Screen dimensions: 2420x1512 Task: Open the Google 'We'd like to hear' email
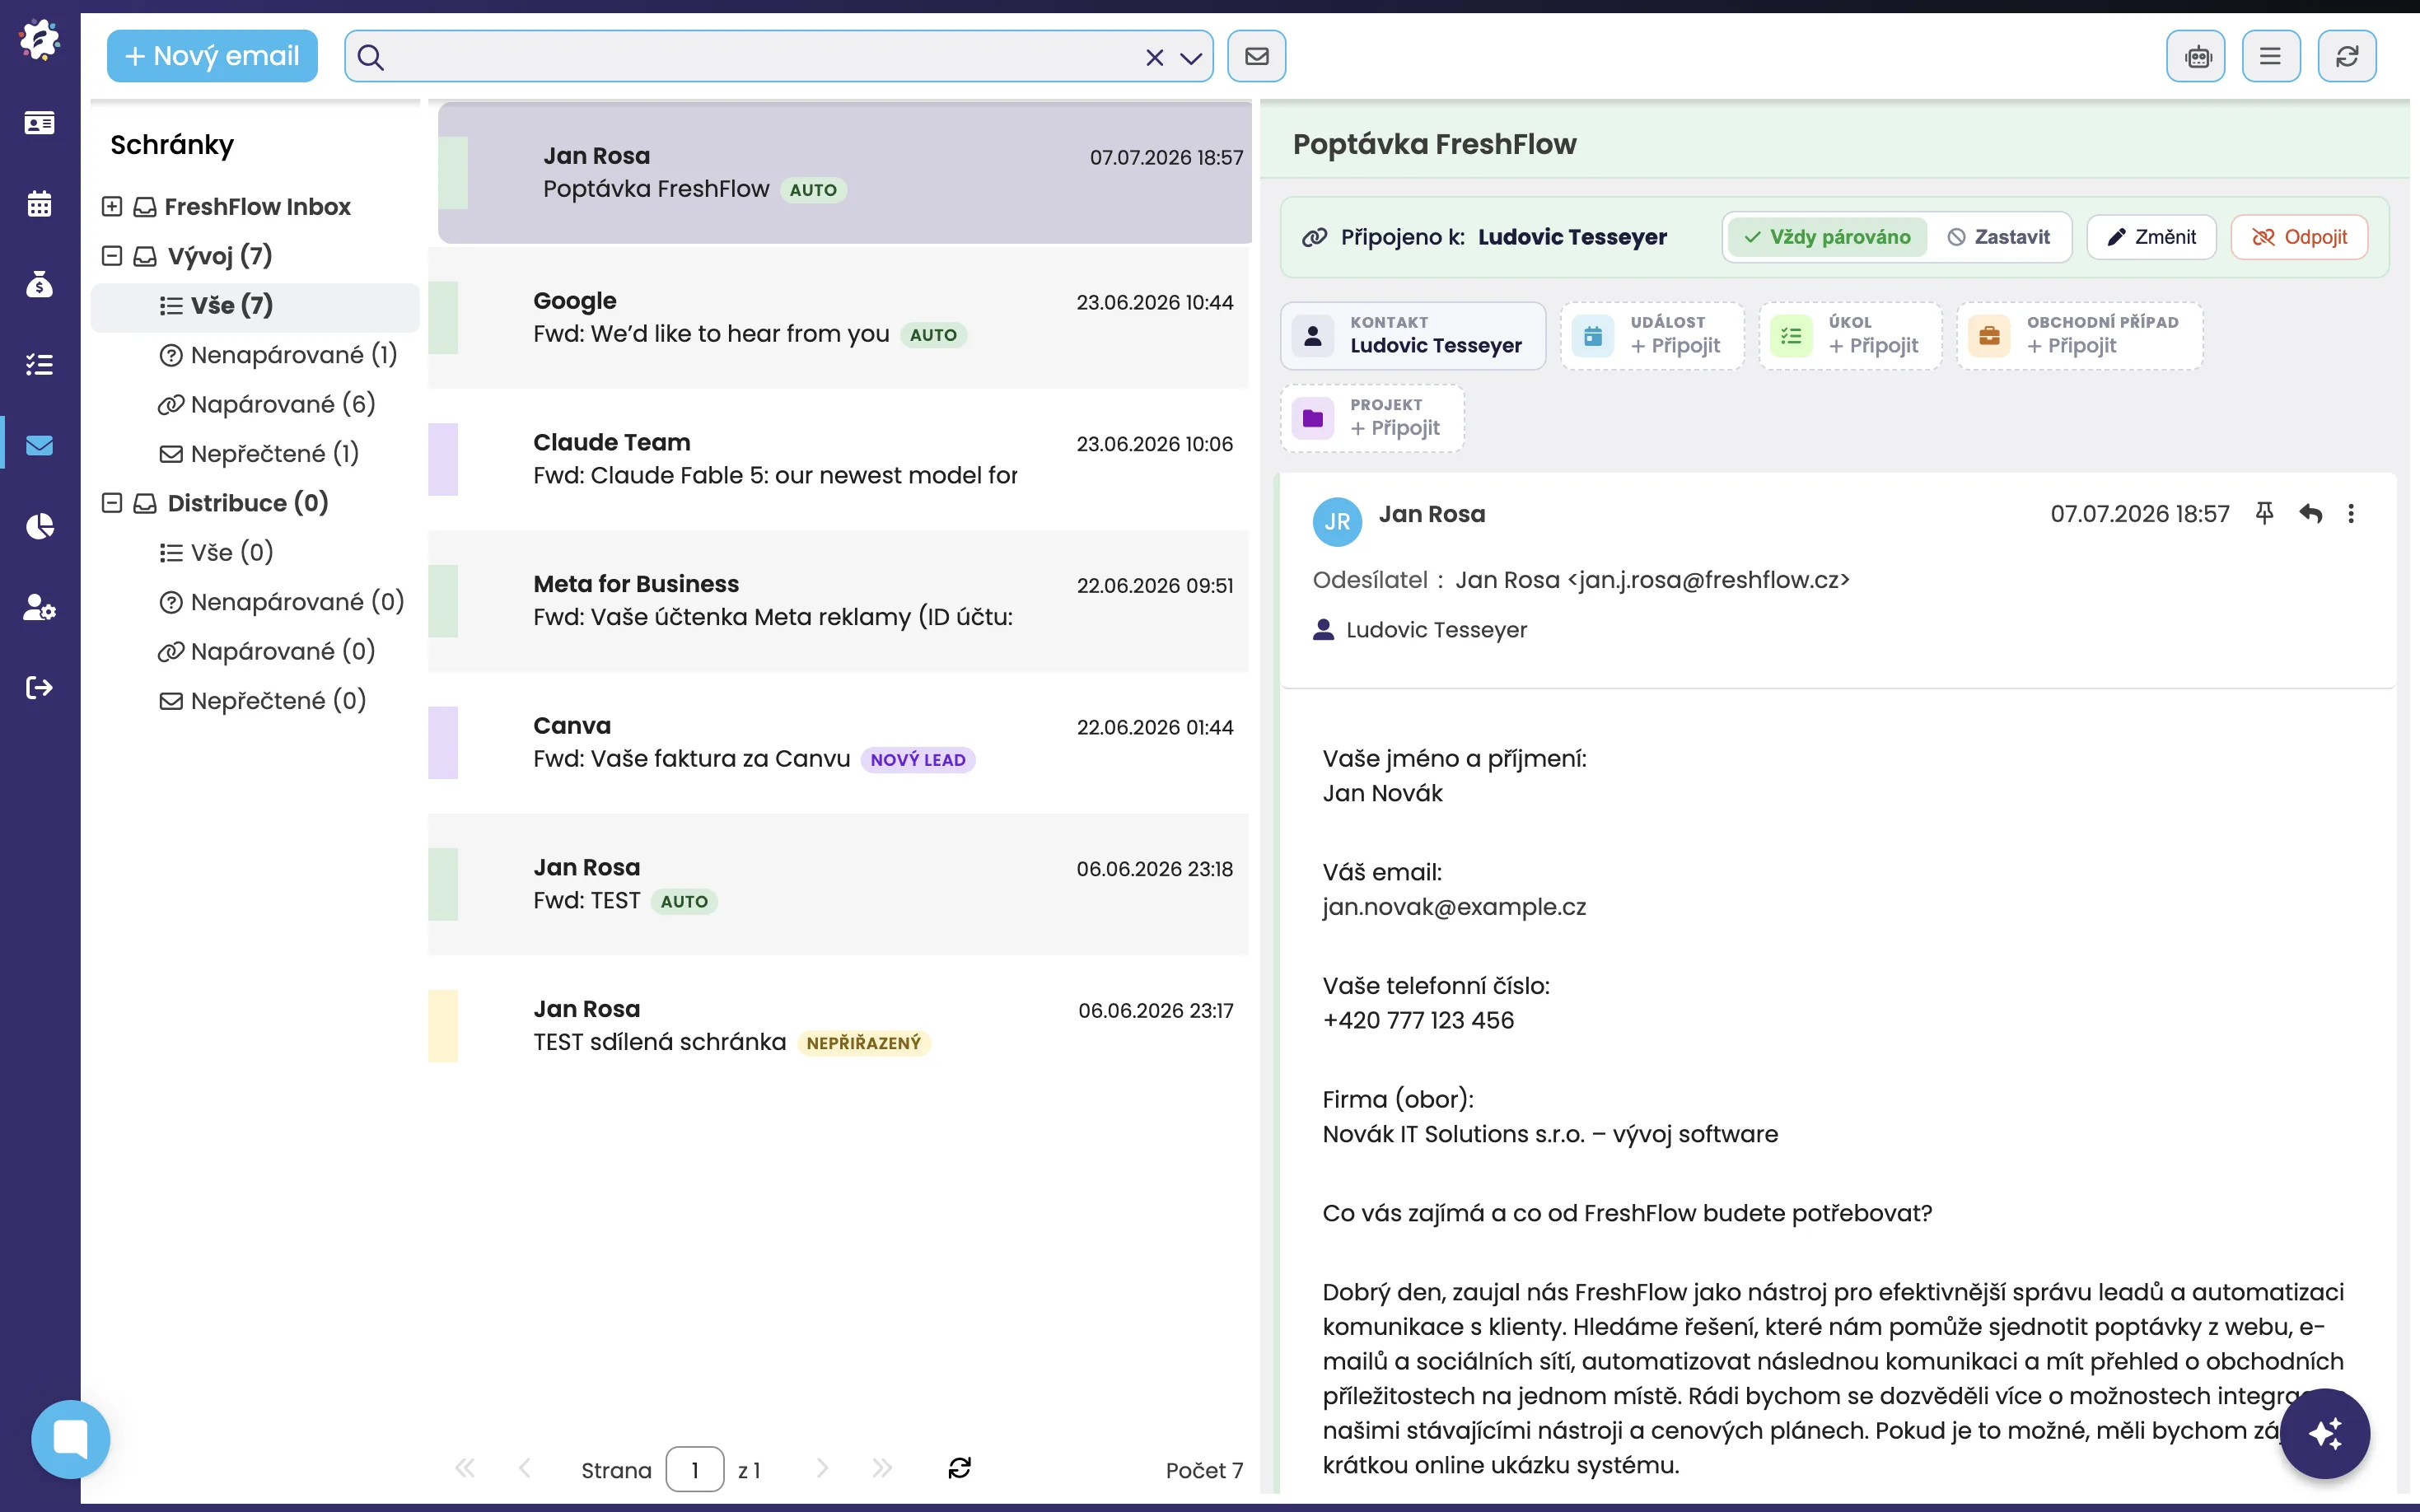point(839,318)
